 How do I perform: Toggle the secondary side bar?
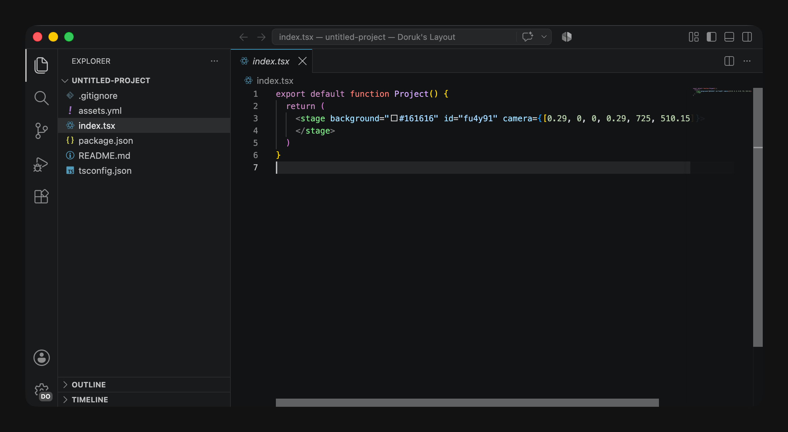pos(747,37)
